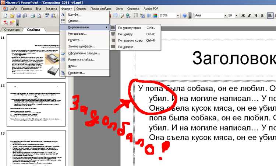
Task: Choose Оформление слайда... menu item
Action: pos(85,53)
